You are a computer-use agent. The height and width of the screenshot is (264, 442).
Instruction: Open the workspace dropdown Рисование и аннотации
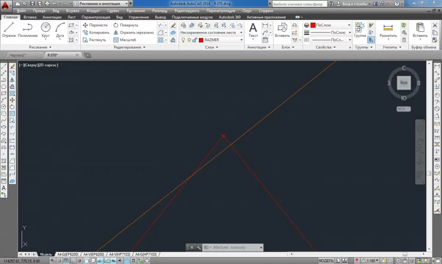pos(100,3)
